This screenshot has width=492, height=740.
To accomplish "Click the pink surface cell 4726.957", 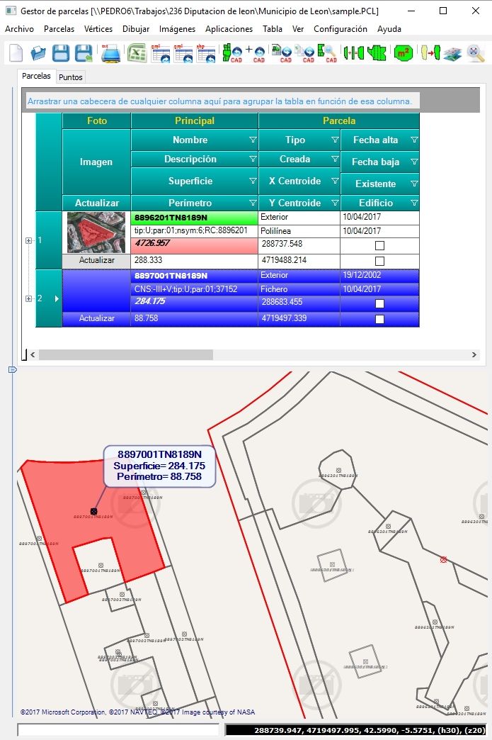I will pos(194,245).
